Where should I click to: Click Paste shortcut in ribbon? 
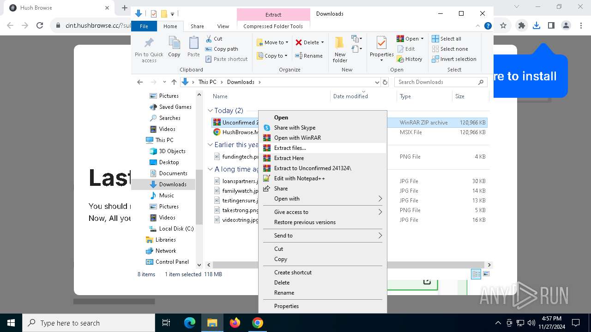tap(226, 59)
